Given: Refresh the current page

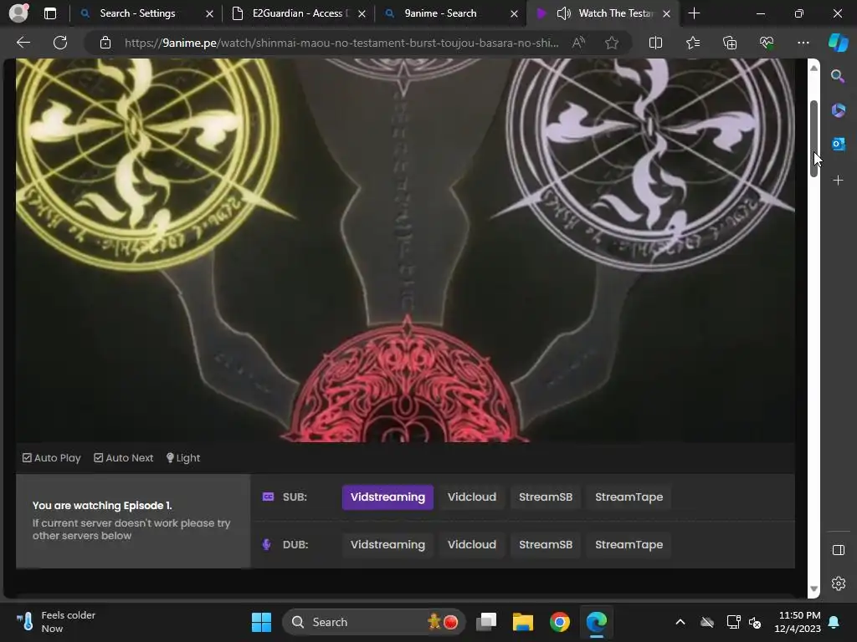Looking at the screenshot, I should pyautogui.click(x=60, y=43).
